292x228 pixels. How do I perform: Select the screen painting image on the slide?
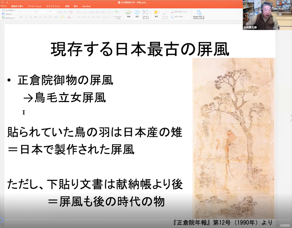pyautogui.click(x=233, y=138)
